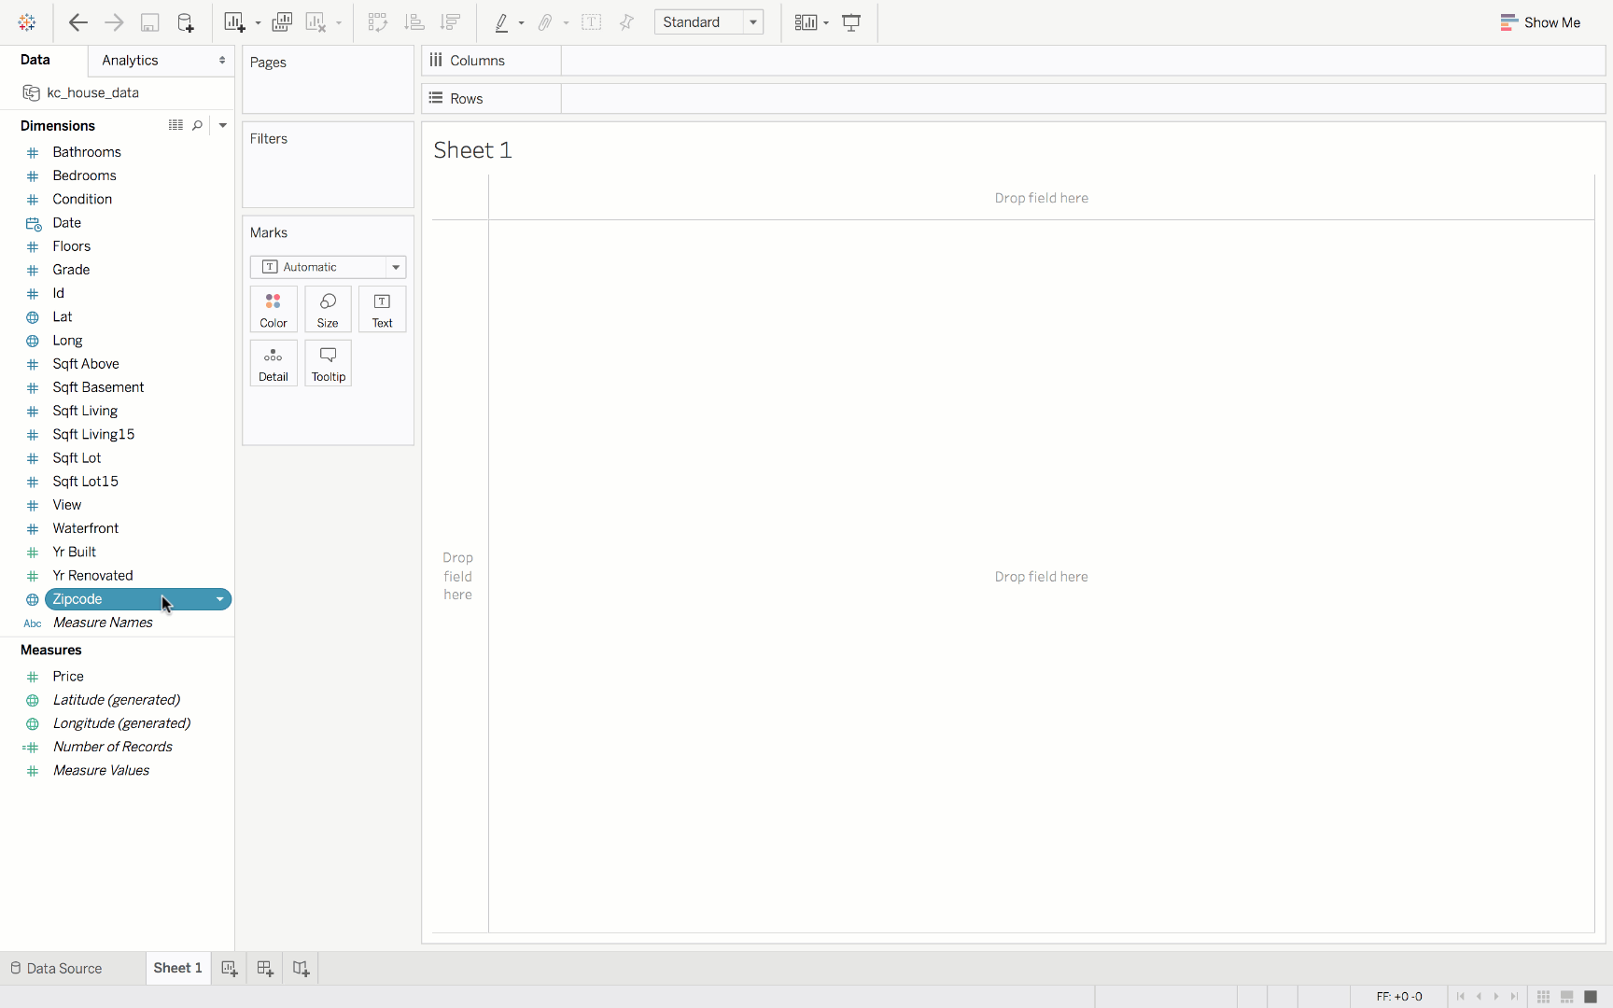Click the Tableau logo start page icon

point(27,22)
